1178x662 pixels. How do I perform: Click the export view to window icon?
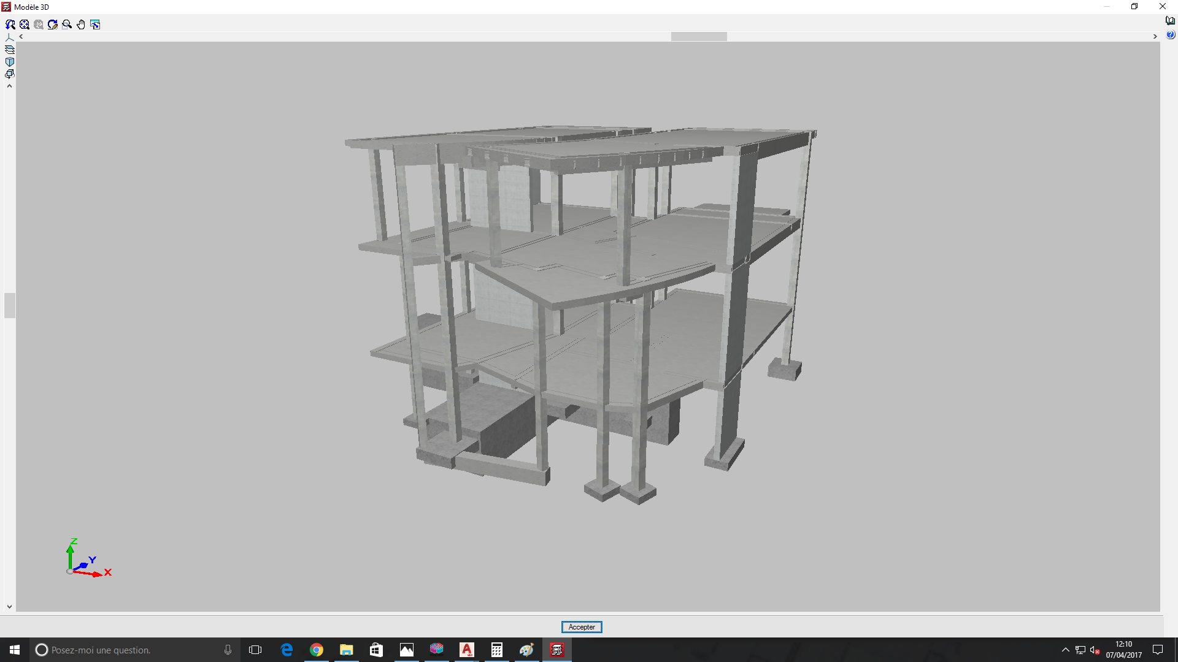tap(95, 25)
